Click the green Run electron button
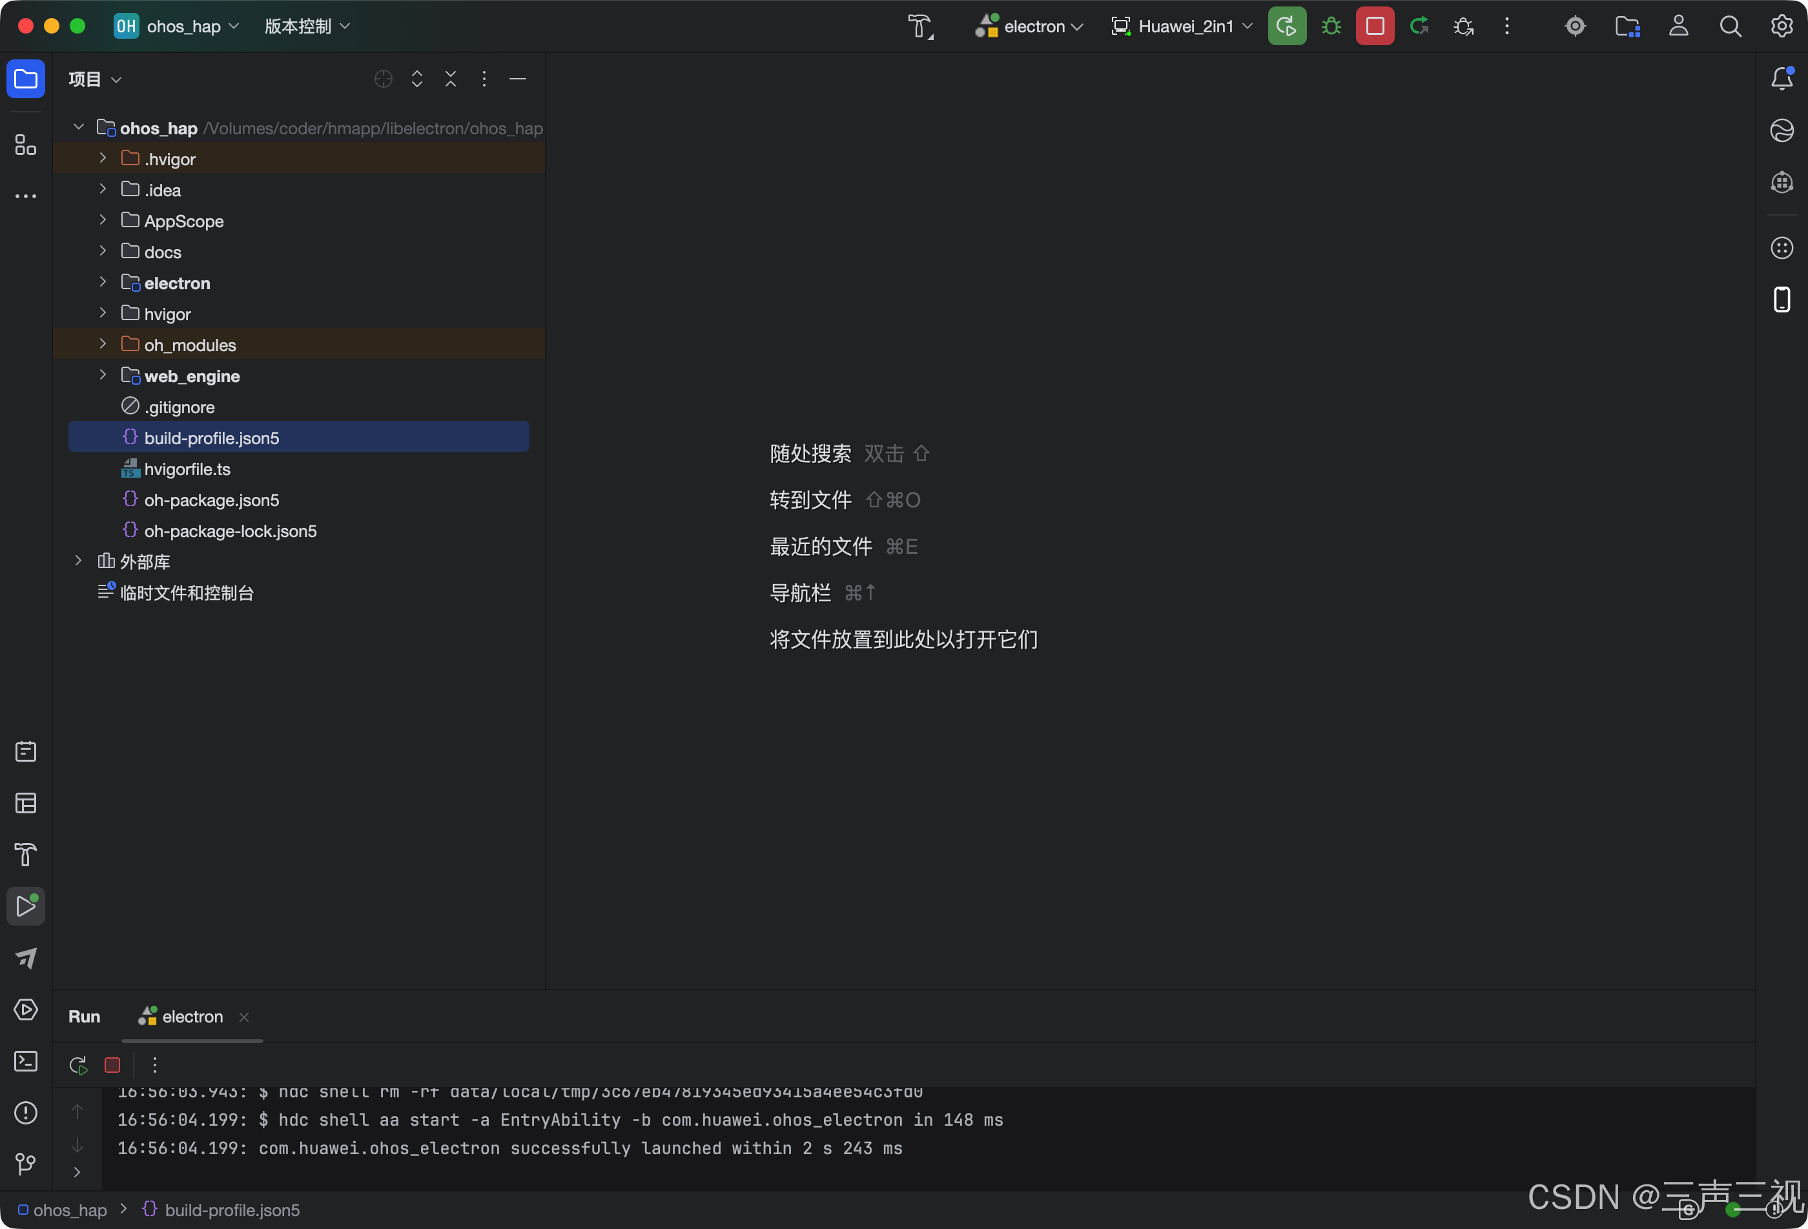Screen dimensions: 1808x1229 (x=1287, y=26)
